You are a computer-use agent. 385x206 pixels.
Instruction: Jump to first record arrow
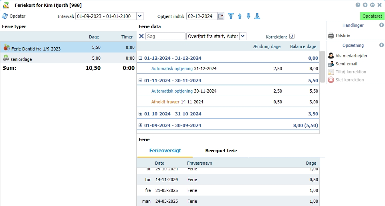coord(231,16)
